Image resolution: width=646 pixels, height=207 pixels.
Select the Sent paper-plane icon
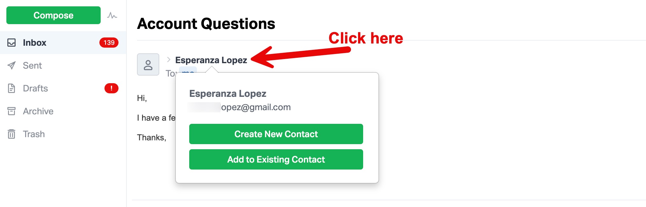[12, 65]
